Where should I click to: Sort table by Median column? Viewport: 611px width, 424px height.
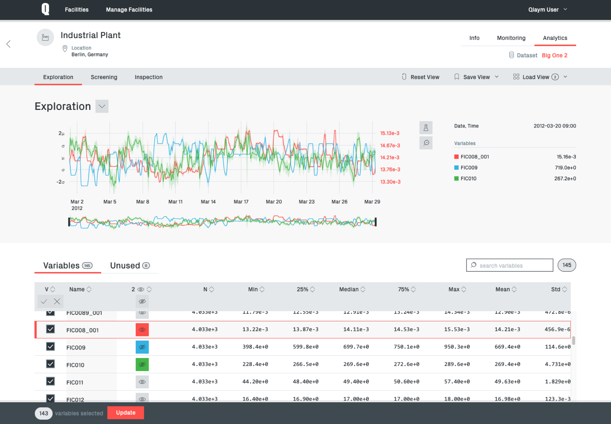(352, 289)
